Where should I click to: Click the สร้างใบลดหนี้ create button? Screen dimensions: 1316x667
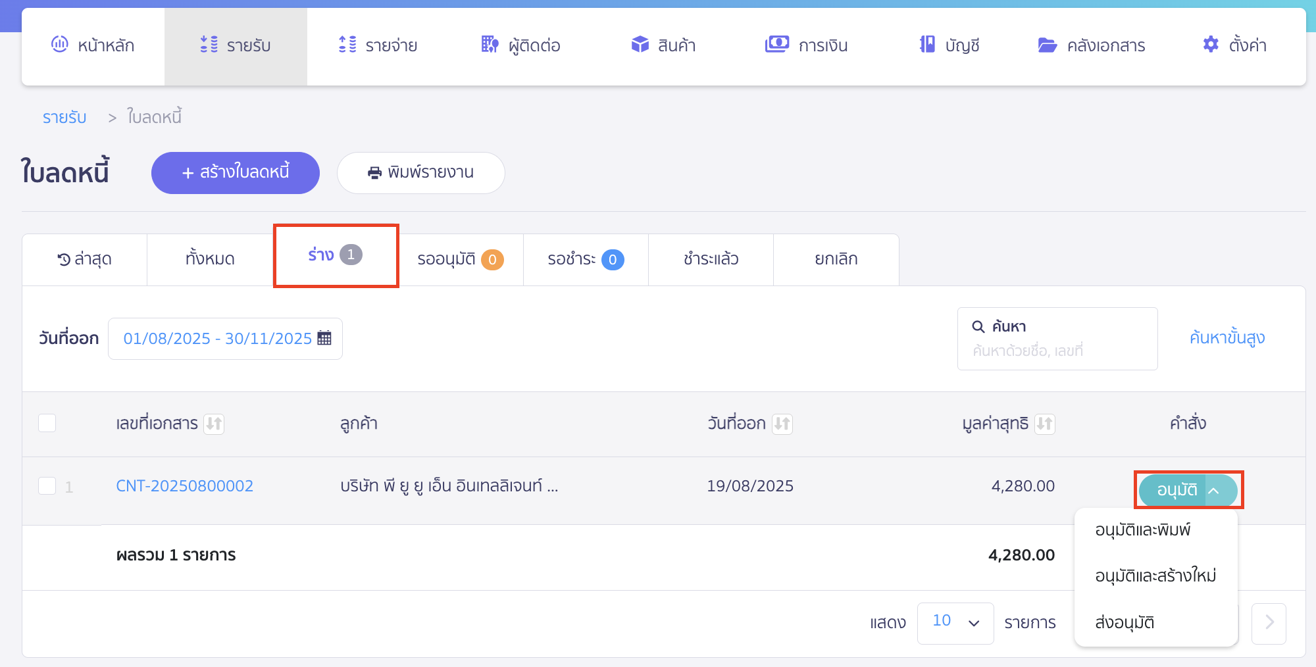[235, 172]
